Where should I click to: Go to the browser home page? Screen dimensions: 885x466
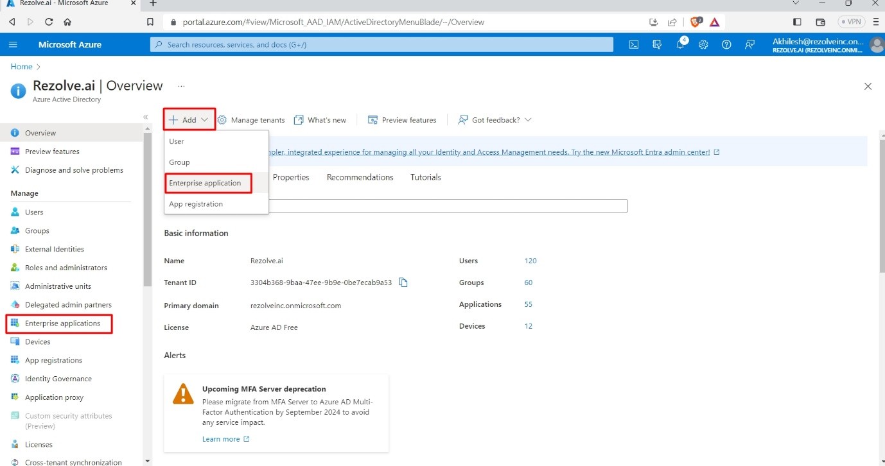point(67,22)
